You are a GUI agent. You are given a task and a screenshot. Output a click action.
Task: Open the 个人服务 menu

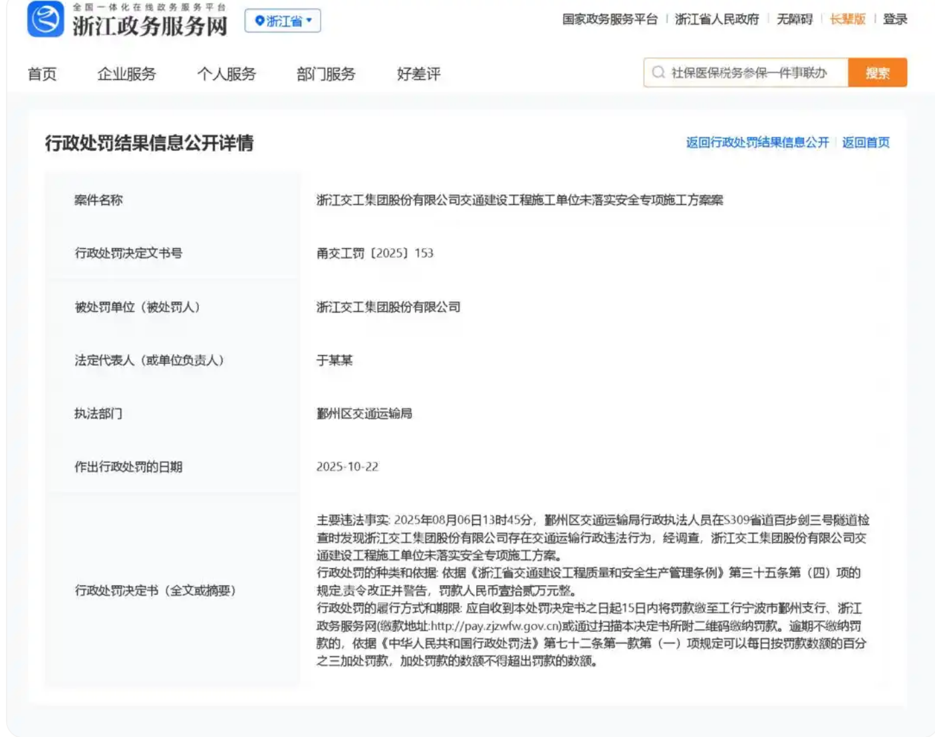226,74
